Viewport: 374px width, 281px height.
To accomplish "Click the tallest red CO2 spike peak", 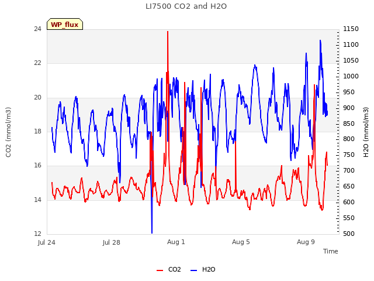I will (168, 32).
